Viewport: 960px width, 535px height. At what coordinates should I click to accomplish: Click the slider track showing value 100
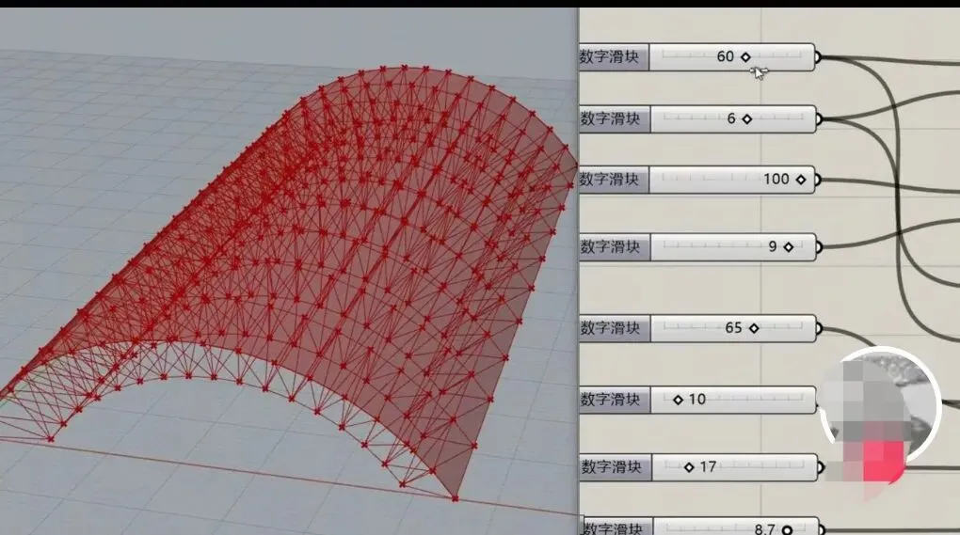click(x=731, y=180)
